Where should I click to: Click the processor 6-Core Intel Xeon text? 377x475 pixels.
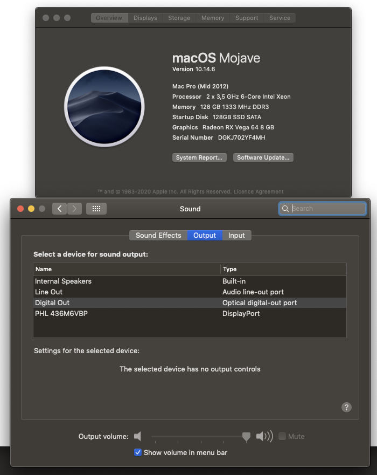click(248, 97)
